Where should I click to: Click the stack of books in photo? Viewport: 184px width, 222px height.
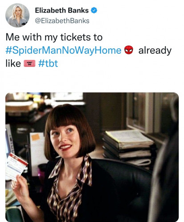(x=128, y=148)
